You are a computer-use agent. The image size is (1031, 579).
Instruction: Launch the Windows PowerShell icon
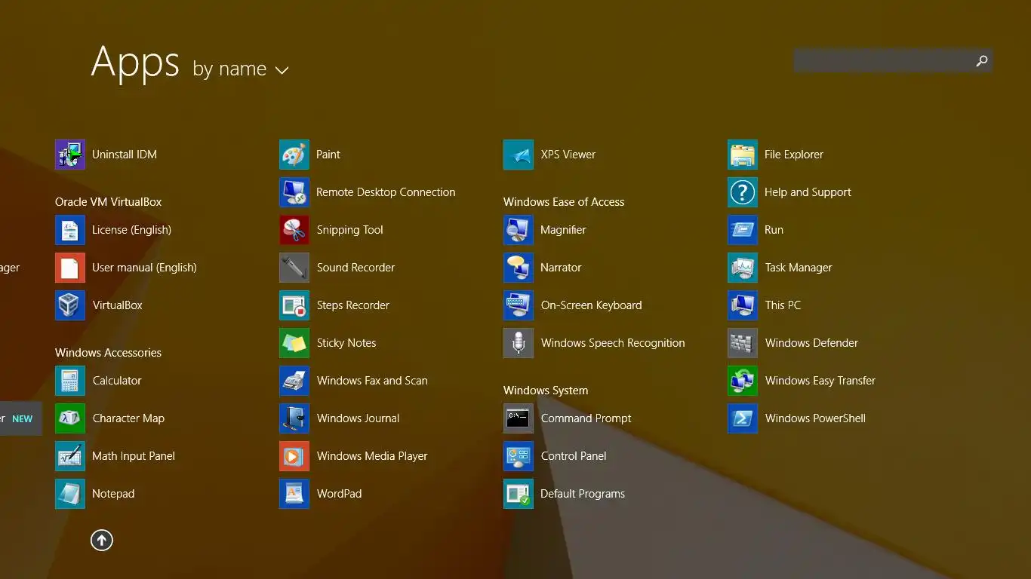pyautogui.click(x=743, y=418)
